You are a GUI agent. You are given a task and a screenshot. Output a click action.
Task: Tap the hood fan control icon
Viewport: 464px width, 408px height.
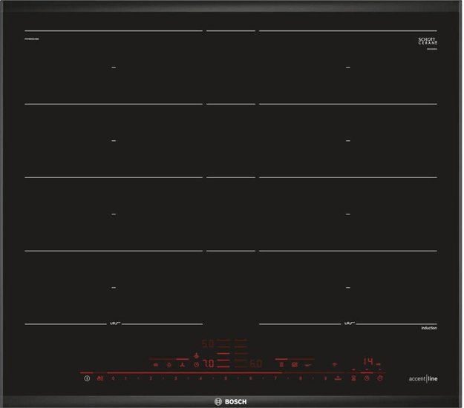pos(180,364)
